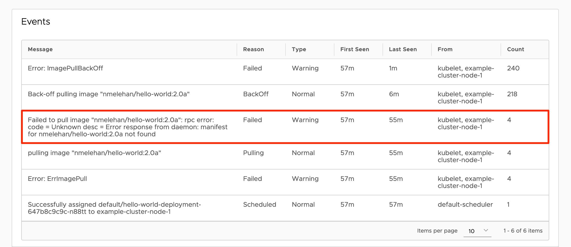
Task: Sort by the Count column header
Action: (x=515, y=49)
